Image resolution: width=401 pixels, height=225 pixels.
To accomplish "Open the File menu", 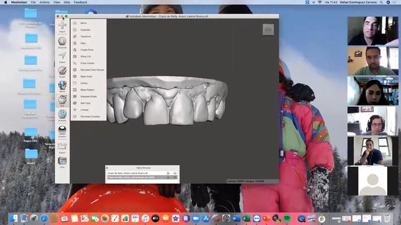I will [33, 2].
